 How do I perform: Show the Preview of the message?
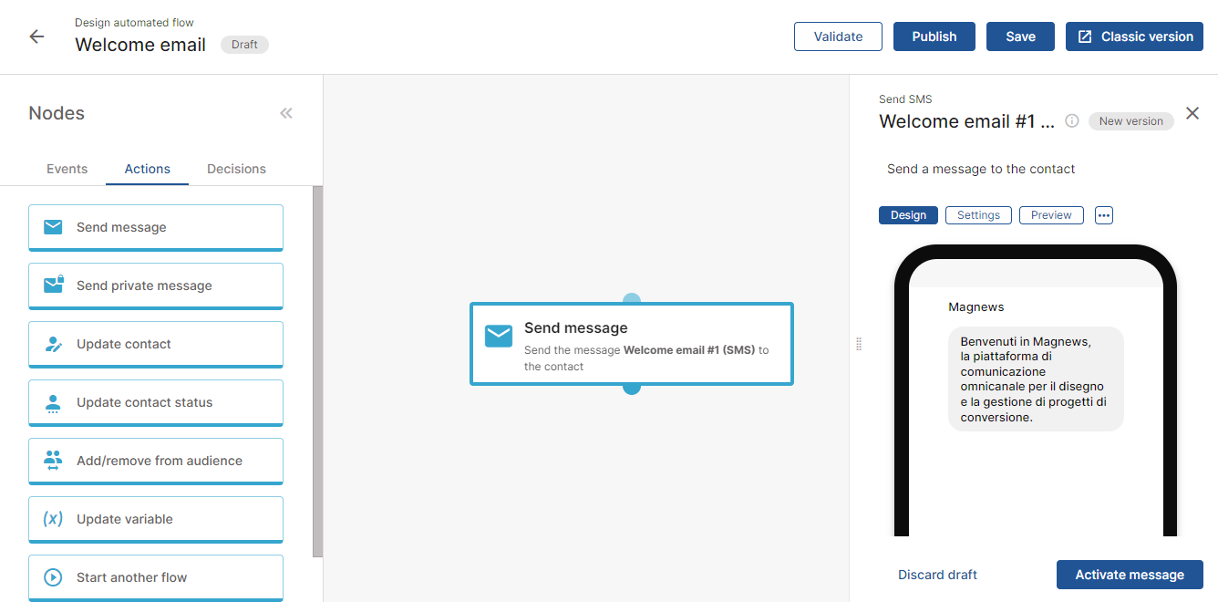pos(1051,215)
